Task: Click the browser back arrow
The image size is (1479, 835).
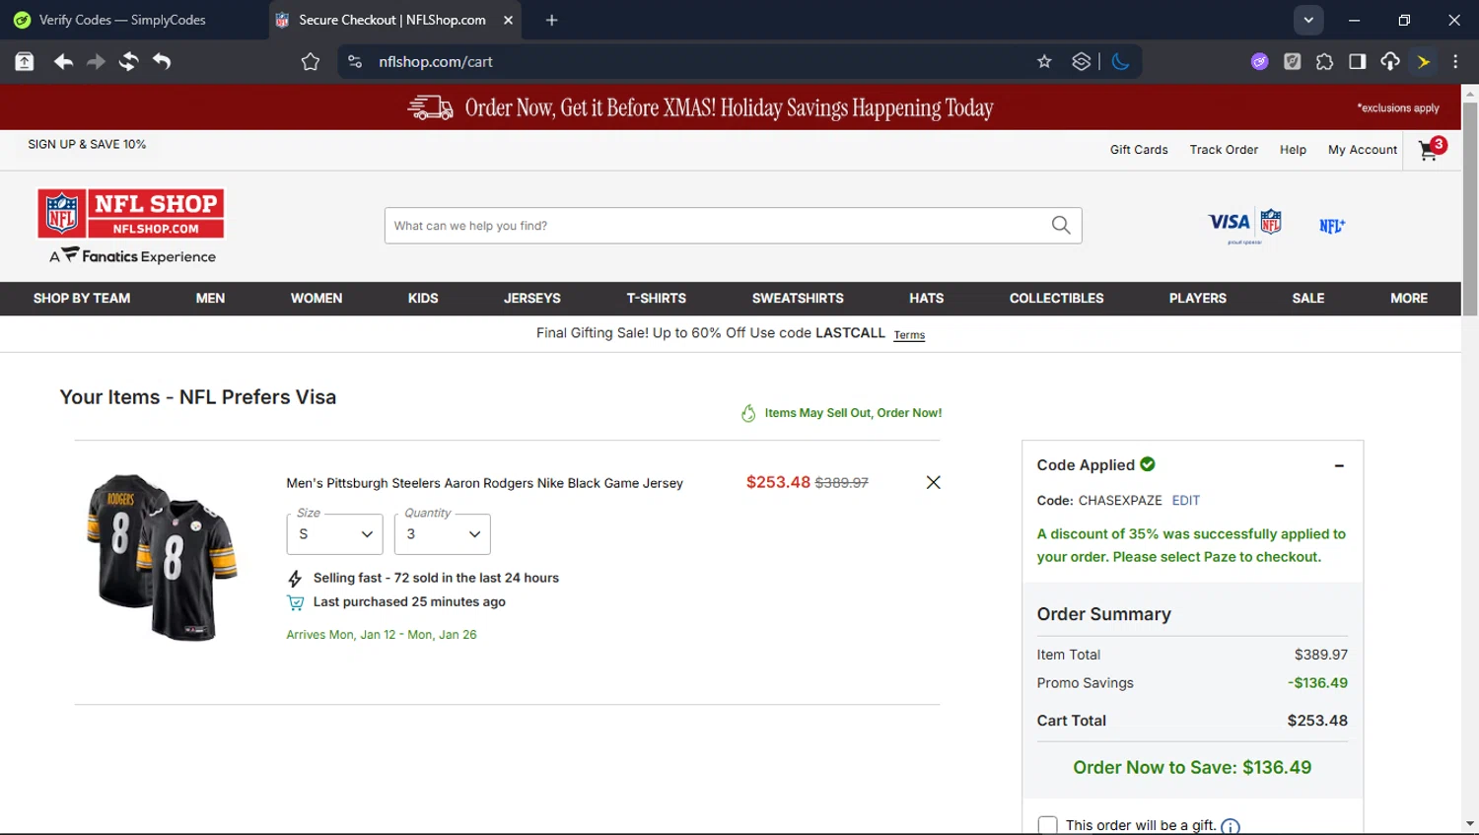Action: tap(63, 61)
